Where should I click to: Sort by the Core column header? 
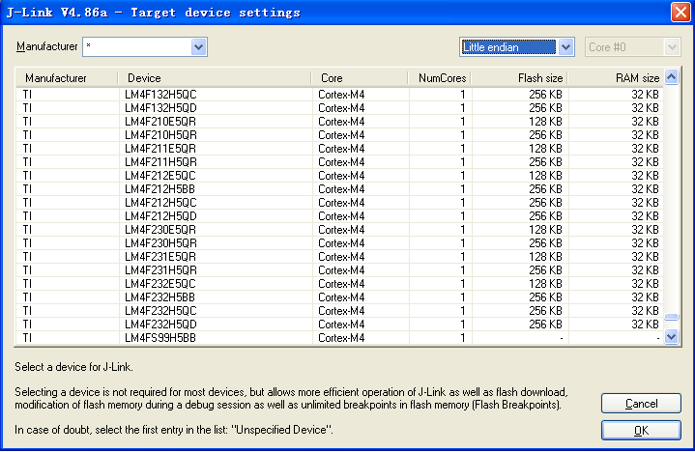[x=360, y=78]
